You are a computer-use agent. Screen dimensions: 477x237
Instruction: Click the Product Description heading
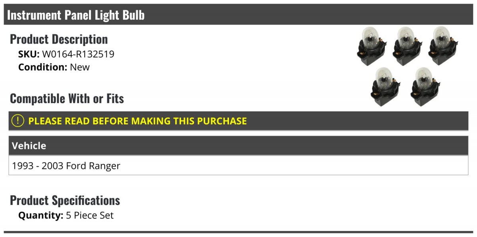(59, 39)
